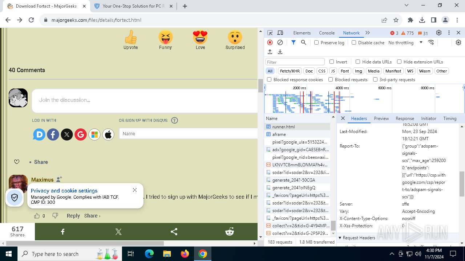Open the Response tab of request
This screenshot has width=465, height=261.
(405, 118)
